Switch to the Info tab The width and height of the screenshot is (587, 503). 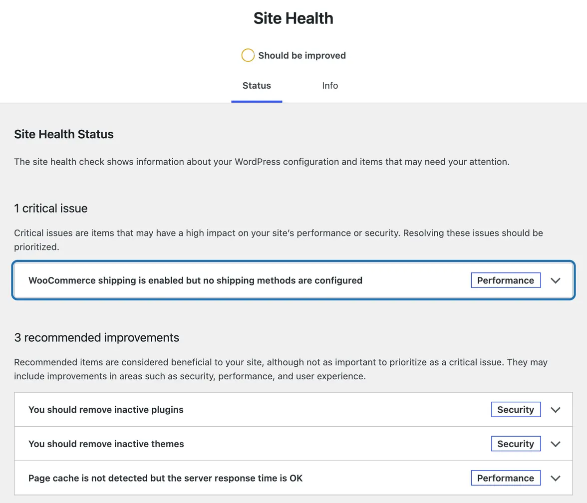coord(330,86)
